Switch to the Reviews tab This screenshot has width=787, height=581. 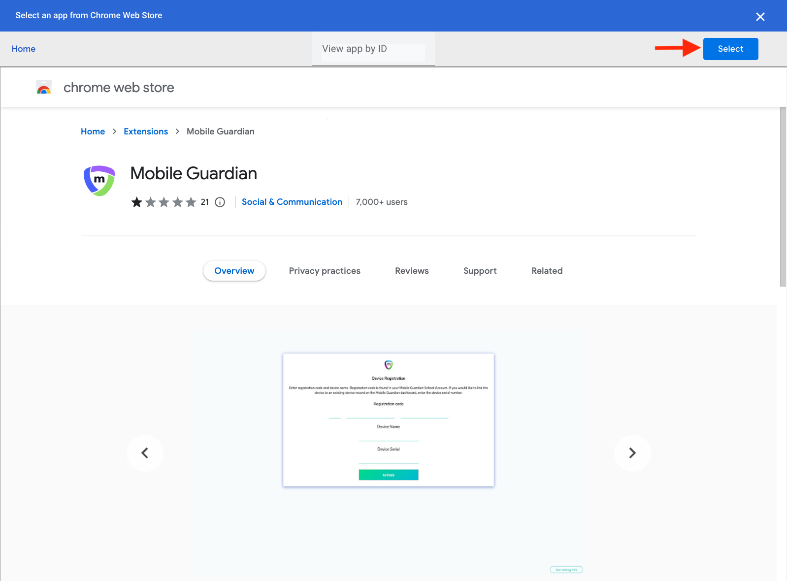click(412, 271)
